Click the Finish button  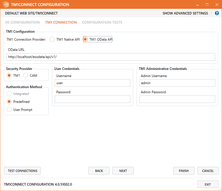184,171
